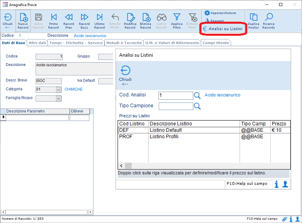Image resolution: width=302 pixels, height=223 pixels.
Task: Expand the Categoria dropdown
Action: pos(58,90)
